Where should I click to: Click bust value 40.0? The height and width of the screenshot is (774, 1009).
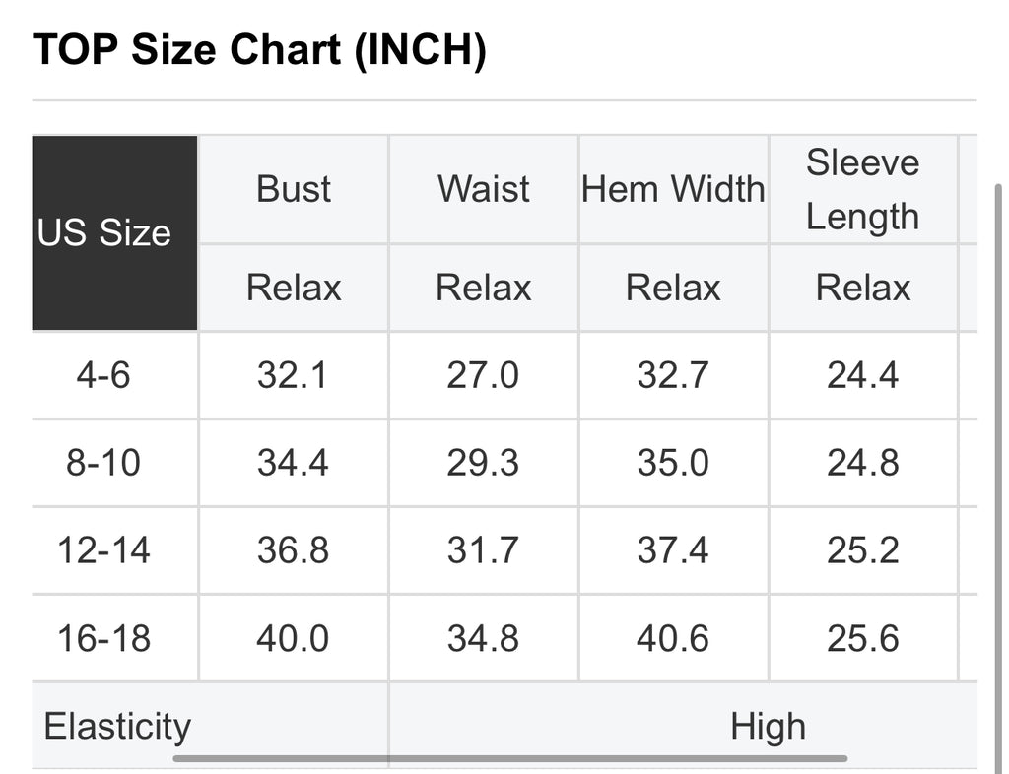point(293,638)
